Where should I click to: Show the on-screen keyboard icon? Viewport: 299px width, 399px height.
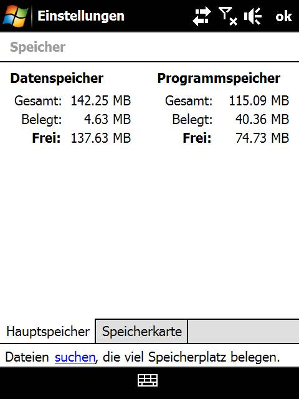point(148,380)
